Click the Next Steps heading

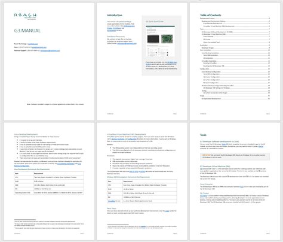coord(112,208)
